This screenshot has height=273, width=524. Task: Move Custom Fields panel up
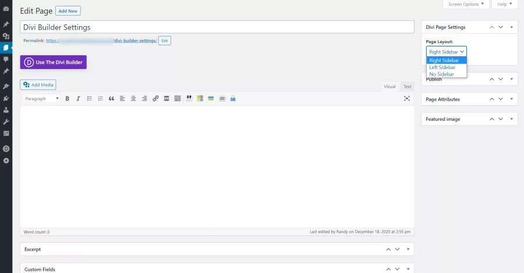point(388,269)
